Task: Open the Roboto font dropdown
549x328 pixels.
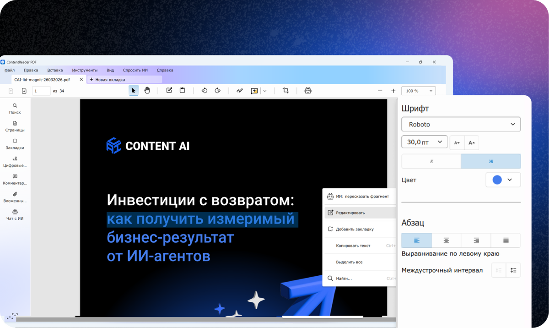Action: click(x=461, y=124)
